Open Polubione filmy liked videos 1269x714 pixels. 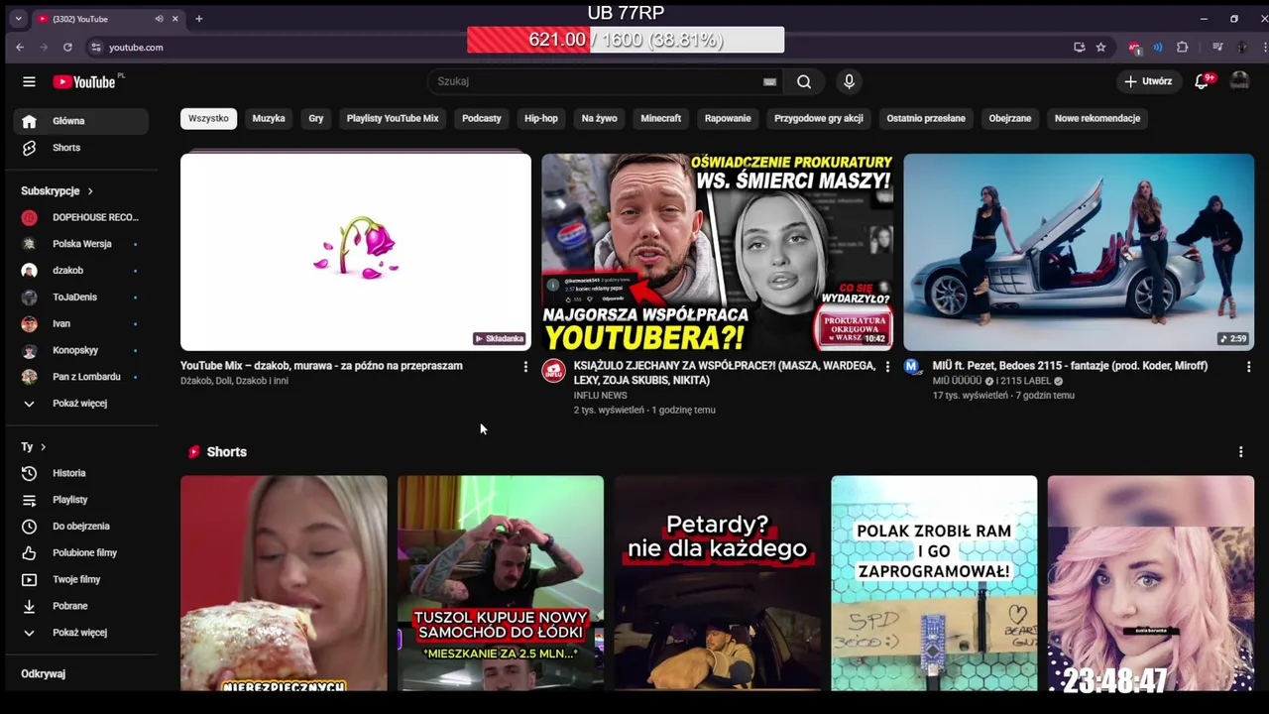[x=81, y=552]
